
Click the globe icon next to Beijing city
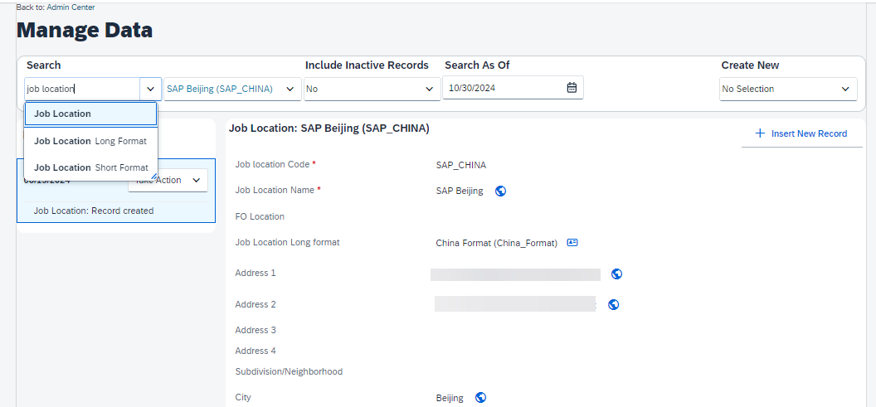point(480,398)
